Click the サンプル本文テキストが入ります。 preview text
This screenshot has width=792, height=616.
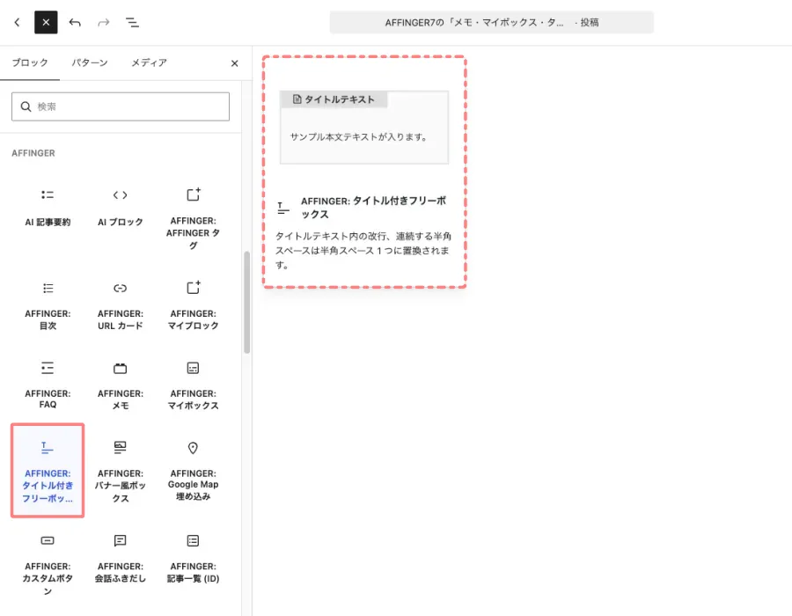click(x=359, y=136)
